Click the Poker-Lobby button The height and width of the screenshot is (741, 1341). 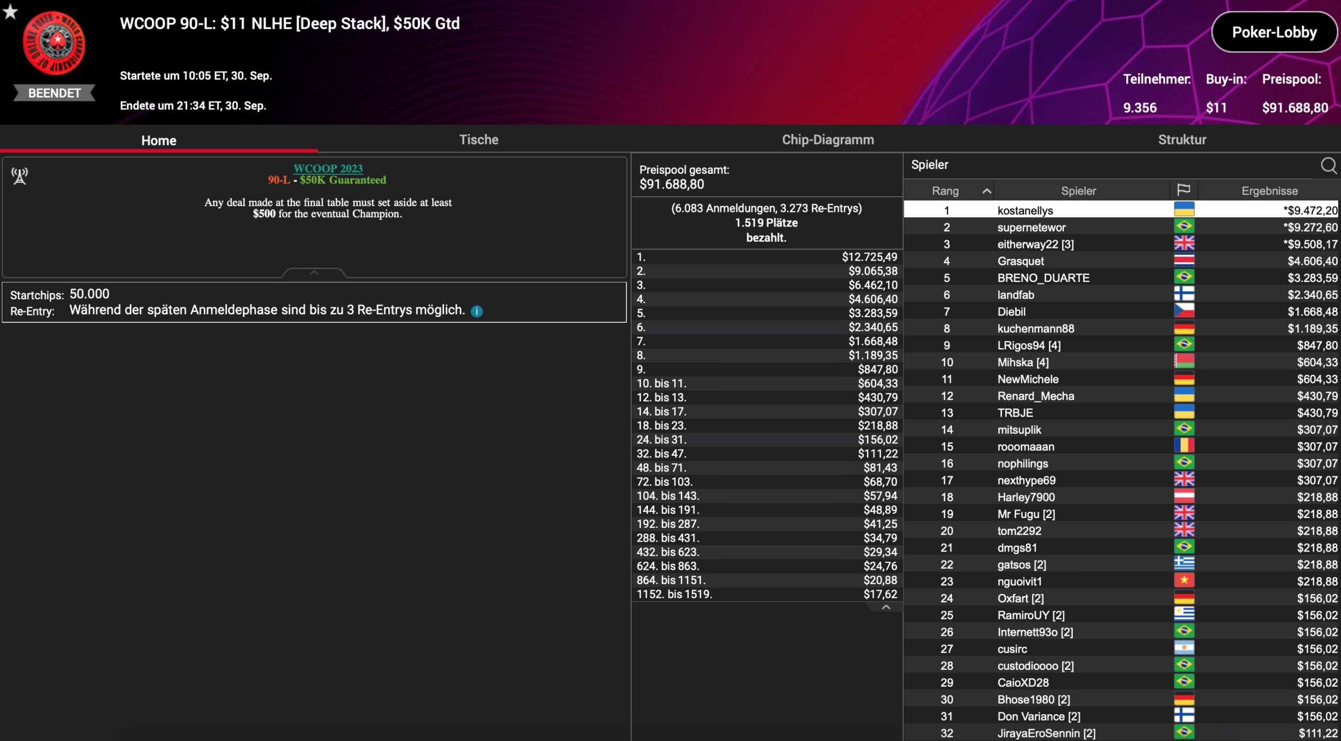(x=1274, y=32)
